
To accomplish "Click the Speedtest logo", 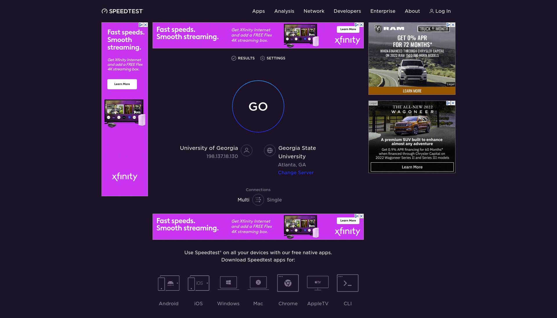I will pos(122,11).
